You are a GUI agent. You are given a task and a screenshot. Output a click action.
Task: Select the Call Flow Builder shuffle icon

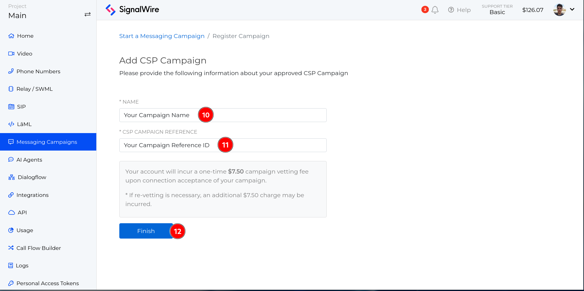[11, 248]
